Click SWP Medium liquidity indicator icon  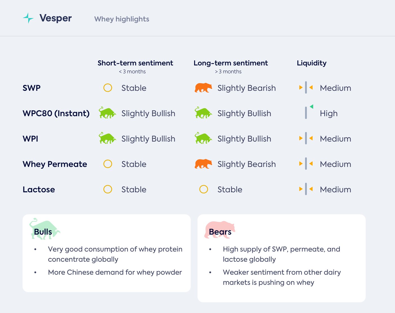tap(306, 88)
